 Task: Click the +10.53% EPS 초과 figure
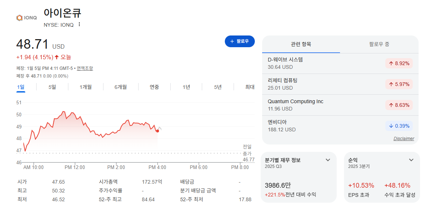pyautogui.click(x=361, y=185)
